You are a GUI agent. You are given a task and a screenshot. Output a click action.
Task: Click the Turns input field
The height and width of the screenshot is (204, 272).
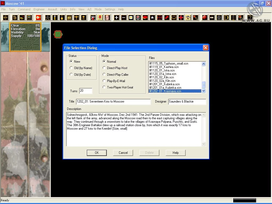tap(86, 91)
